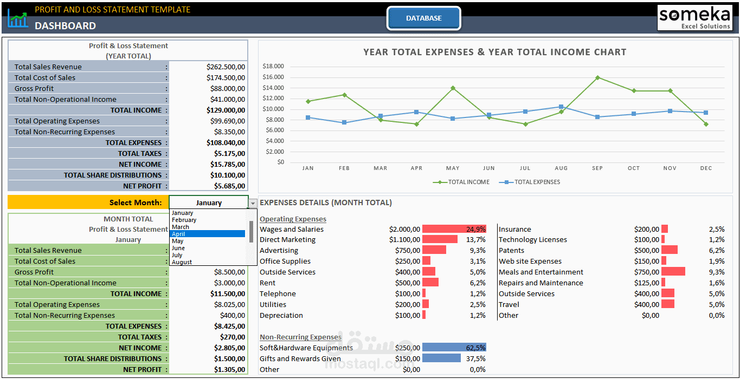Select the Total Sales Revenue year value cell
Image resolution: width=740 pixels, height=379 pixels.
209,67
